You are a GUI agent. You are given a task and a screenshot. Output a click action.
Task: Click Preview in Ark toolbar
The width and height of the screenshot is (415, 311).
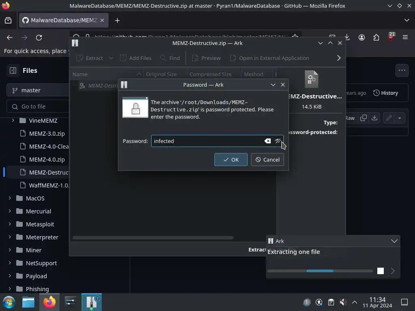[206, 58]
